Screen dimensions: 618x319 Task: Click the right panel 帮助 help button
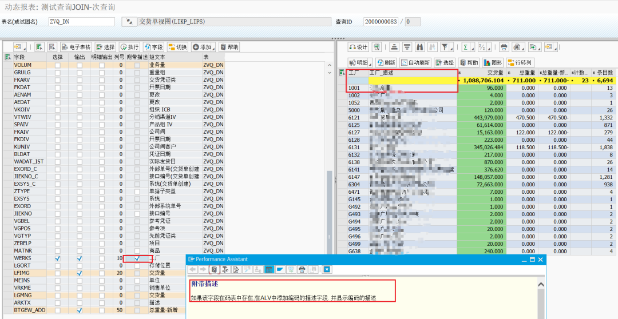point(469,63)
